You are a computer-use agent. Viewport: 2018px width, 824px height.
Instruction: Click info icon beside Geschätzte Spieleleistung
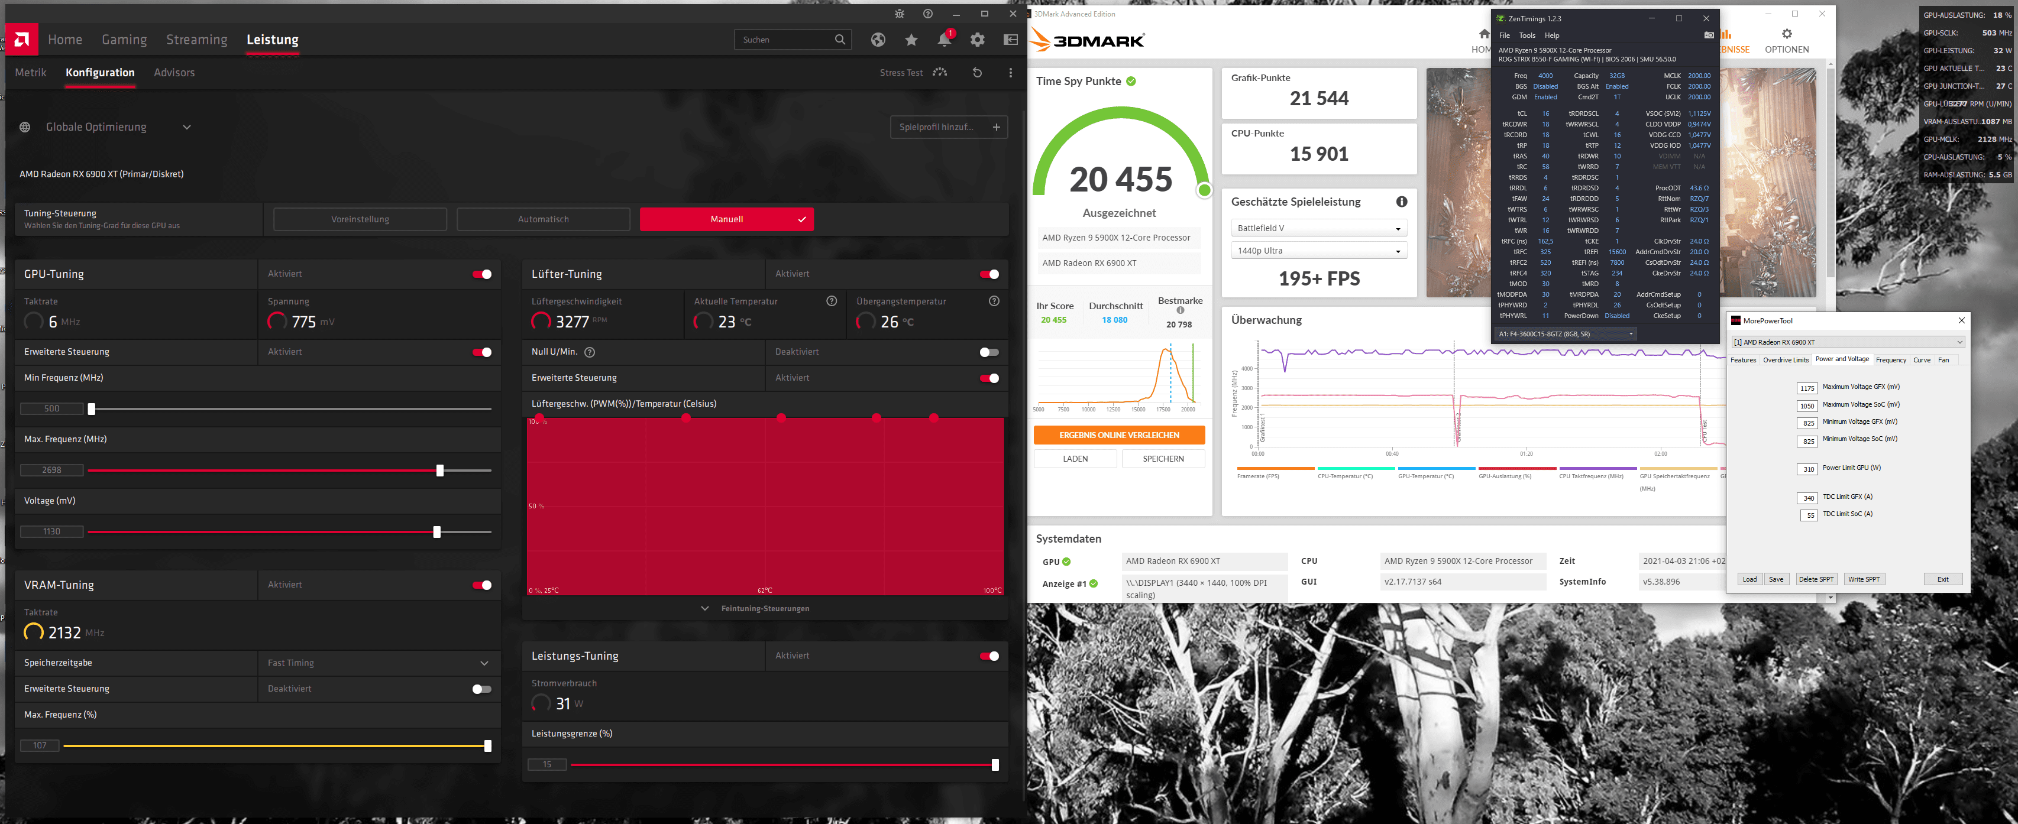pyautogui.click(x=1402, y=202)
